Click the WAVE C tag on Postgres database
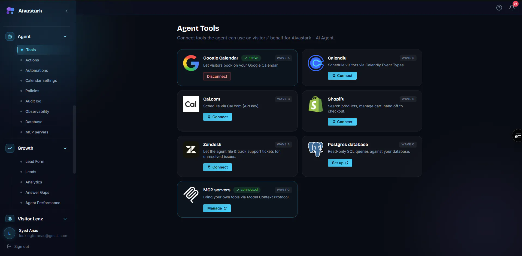This screenshot has width=522, height=256. (408, 144)
